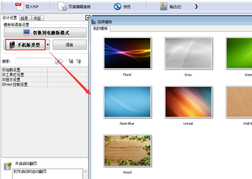Expand the Html 控制设置 tree node
The height and width of the screenshot is (179, 252).
4,84
